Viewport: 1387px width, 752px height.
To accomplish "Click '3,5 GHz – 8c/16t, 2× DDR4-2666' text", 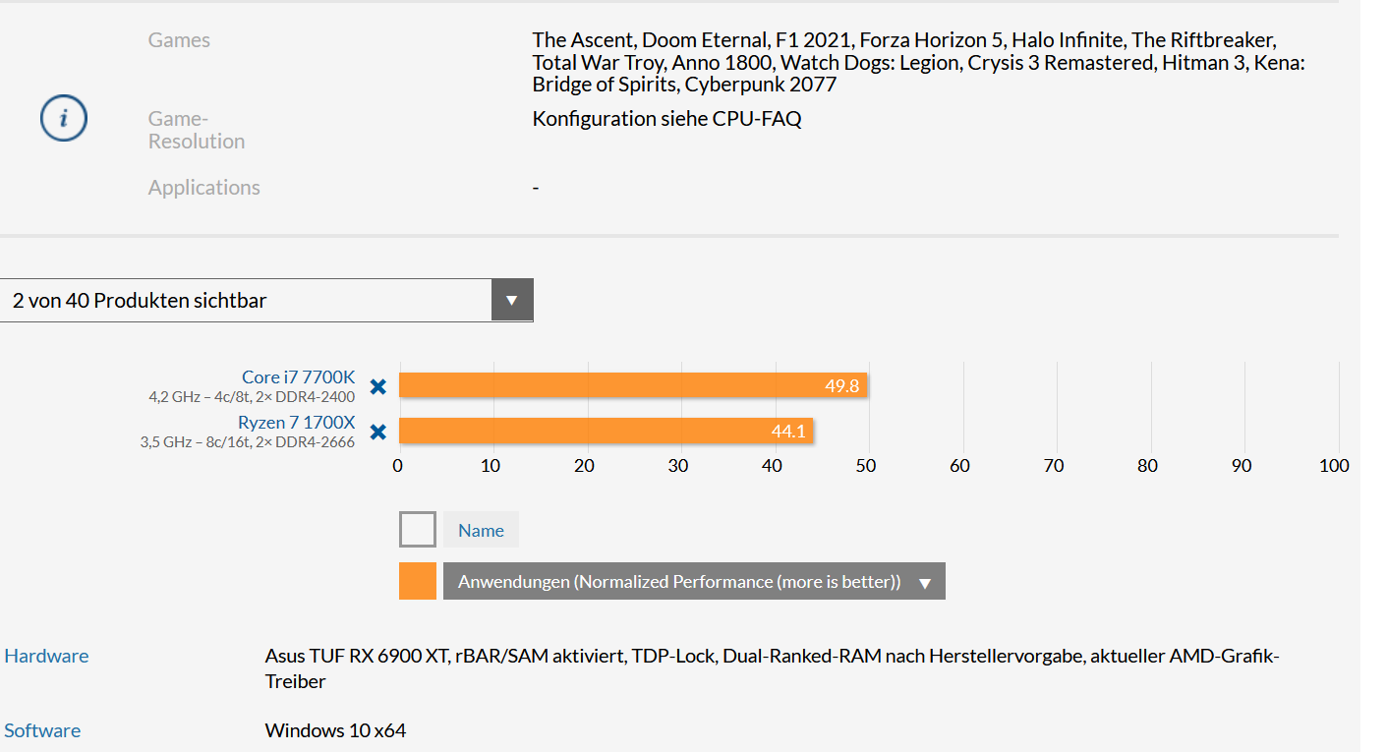I will click(248, 442).
